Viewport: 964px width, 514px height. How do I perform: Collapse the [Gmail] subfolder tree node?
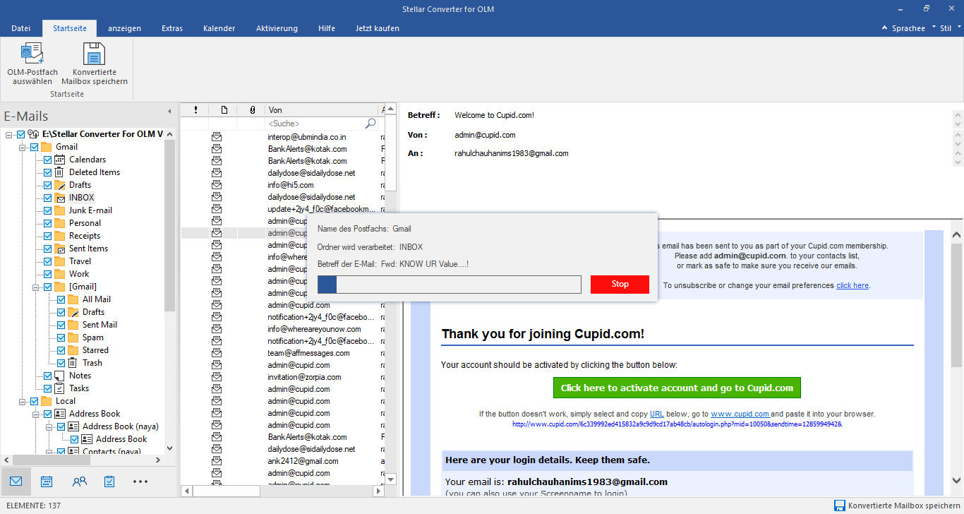[x=36, y=287]
